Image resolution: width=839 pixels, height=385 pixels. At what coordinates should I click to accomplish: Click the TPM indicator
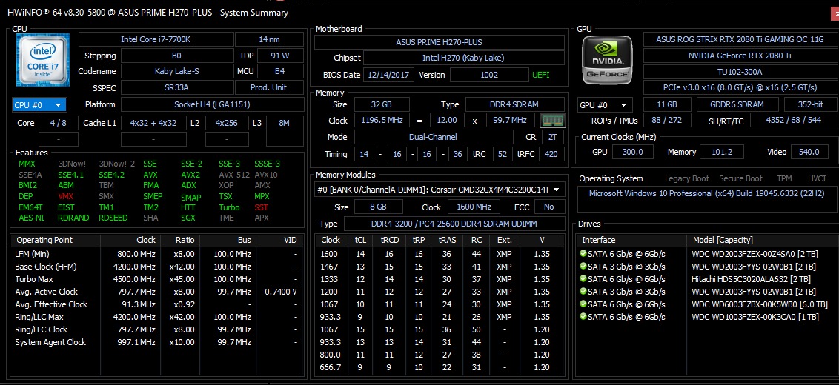[785, 178]
